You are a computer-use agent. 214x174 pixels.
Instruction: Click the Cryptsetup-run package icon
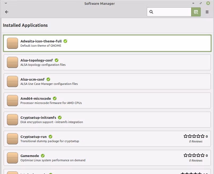tap(12, 139)
